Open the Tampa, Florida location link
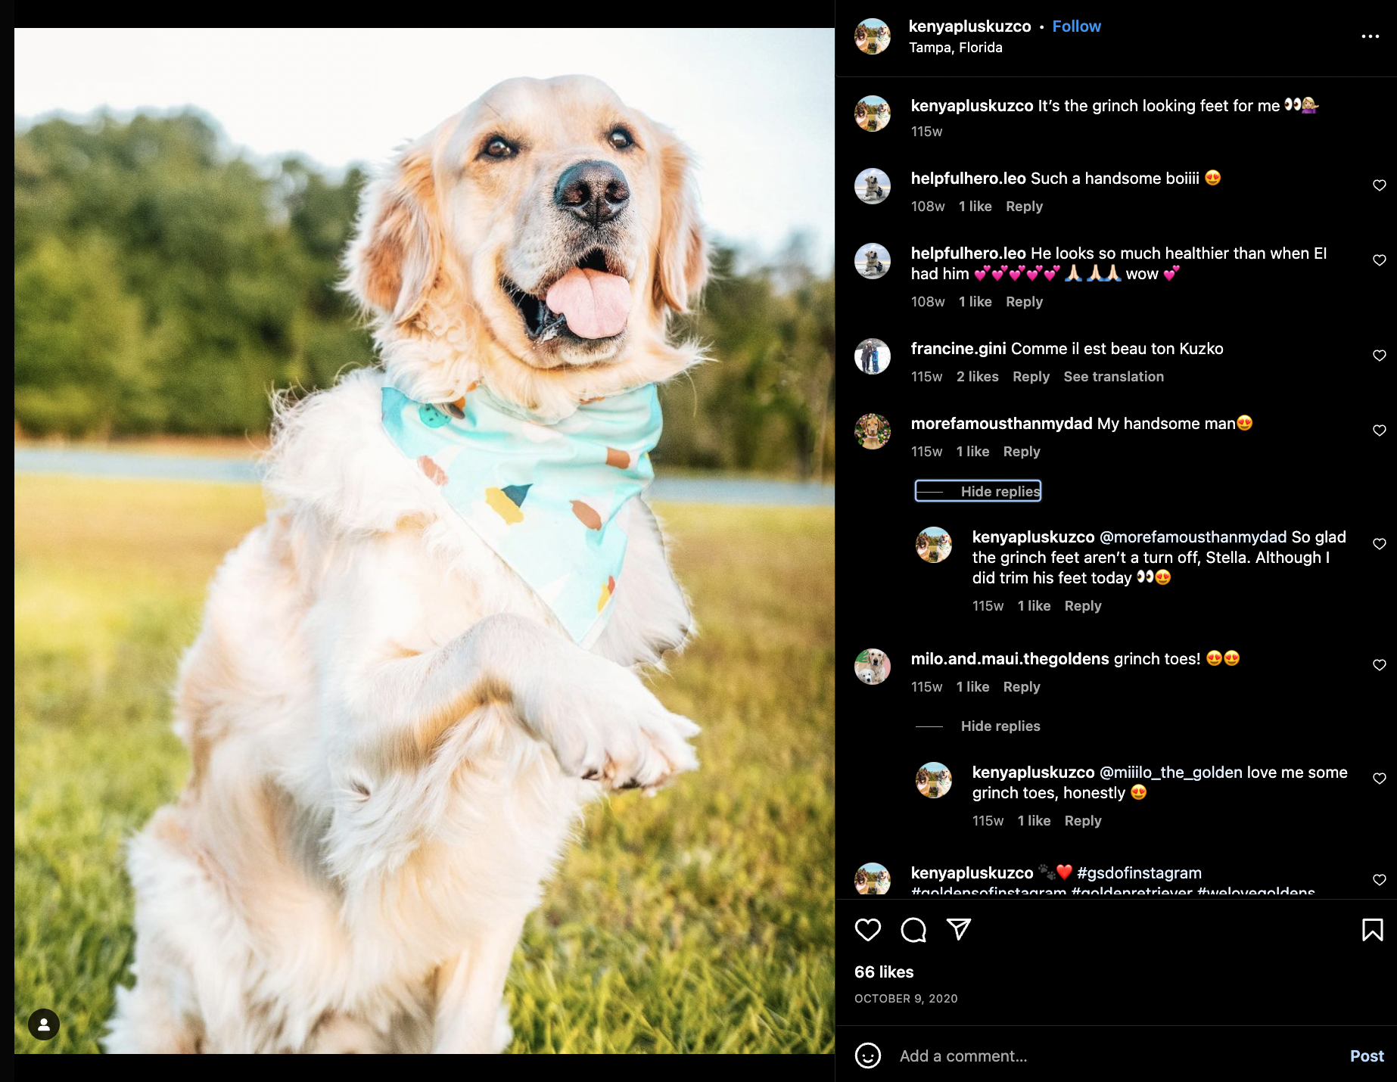Viewport: 1397px width, 1082px height. click(x=955, y=48)
